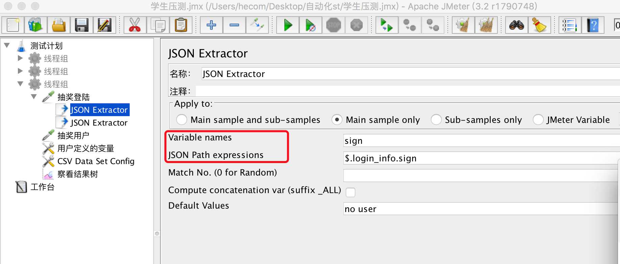This screenshot has height=264, width=620.
Task: Choose JMeter Variable radio option
Action: [x=538, y=120]
